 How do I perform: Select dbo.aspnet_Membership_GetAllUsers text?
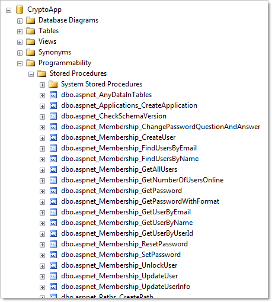pyautogui.click(x=119, y=169)
